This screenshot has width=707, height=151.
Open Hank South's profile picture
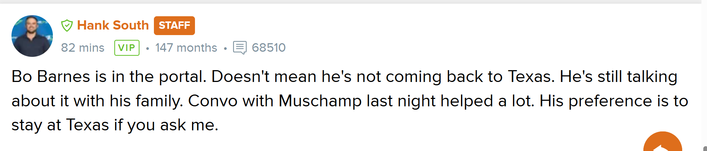point(32,36)
